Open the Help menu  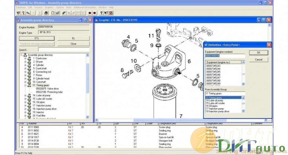[111, 7]
